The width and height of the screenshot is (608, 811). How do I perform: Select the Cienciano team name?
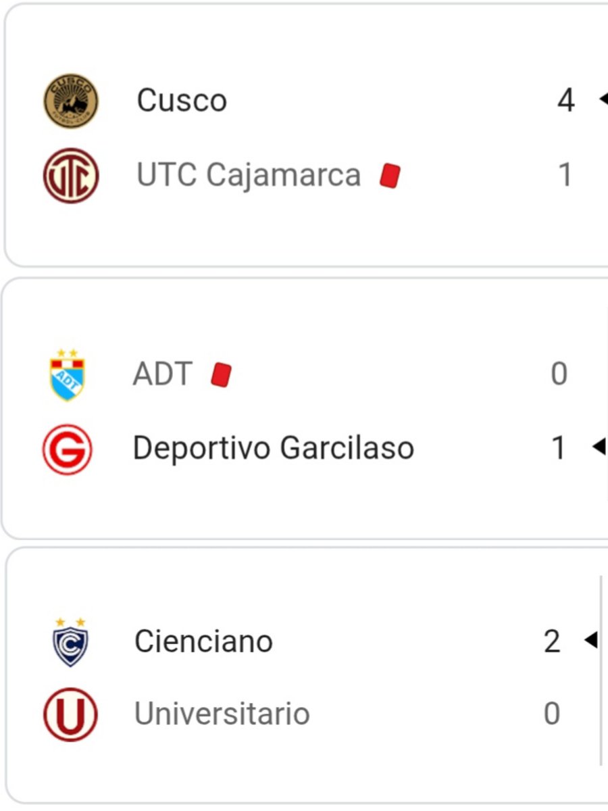tap(203, 641)
